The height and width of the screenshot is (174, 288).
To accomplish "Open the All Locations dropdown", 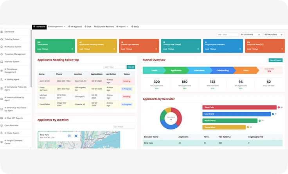I will click(x=251, y=34).
